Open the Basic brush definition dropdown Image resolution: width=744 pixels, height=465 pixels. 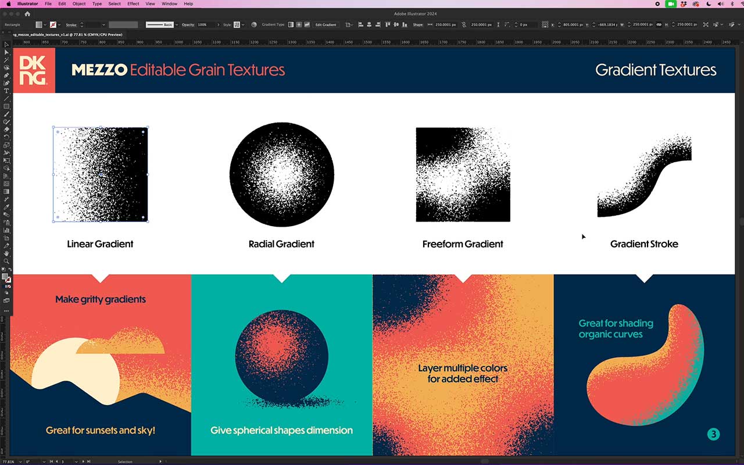point(177,25)
